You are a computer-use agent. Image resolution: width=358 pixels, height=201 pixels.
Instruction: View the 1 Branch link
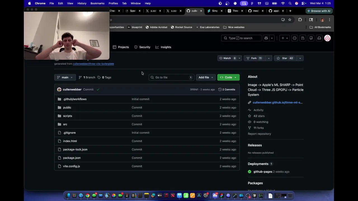(87, 77)
